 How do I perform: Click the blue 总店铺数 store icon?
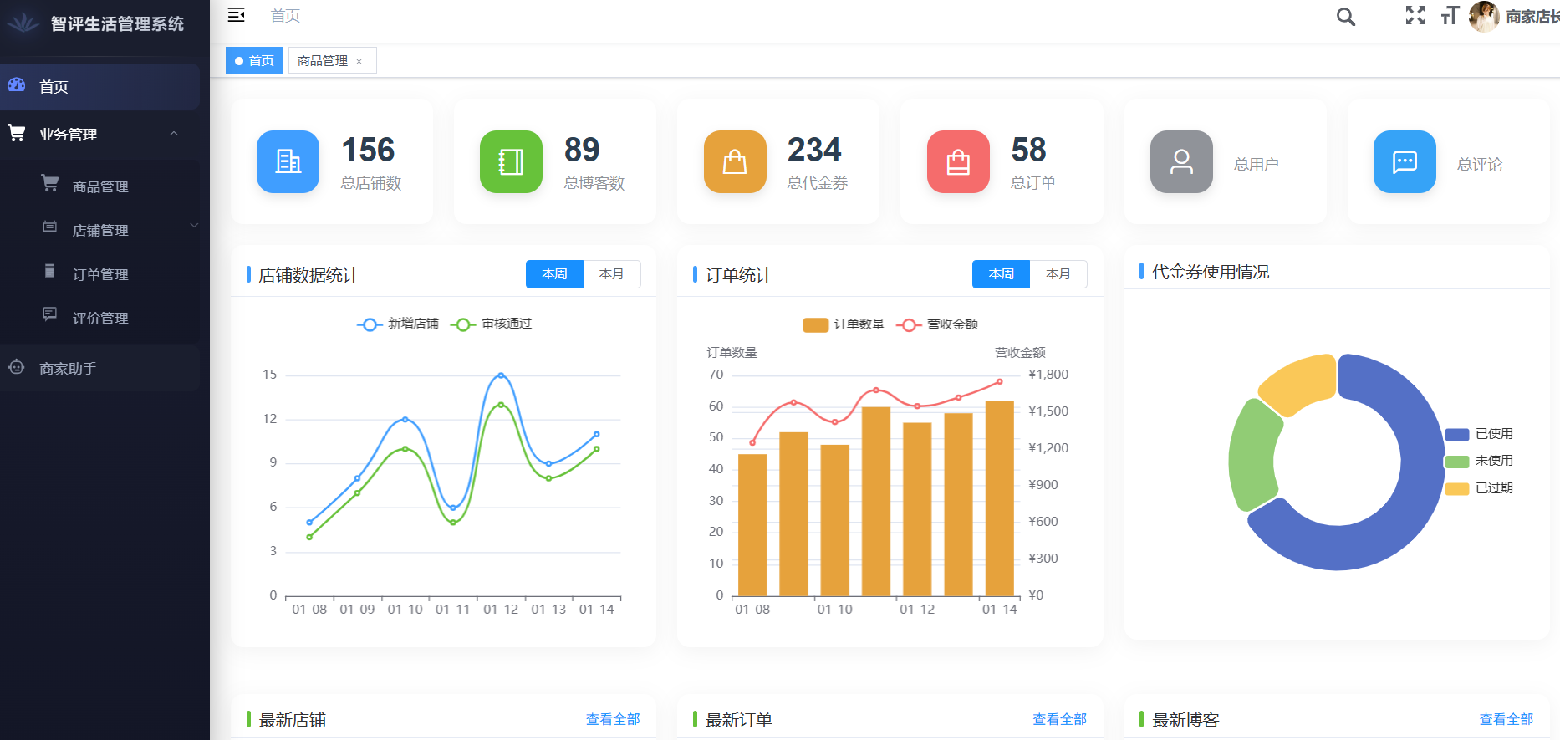tap(288, 161)
